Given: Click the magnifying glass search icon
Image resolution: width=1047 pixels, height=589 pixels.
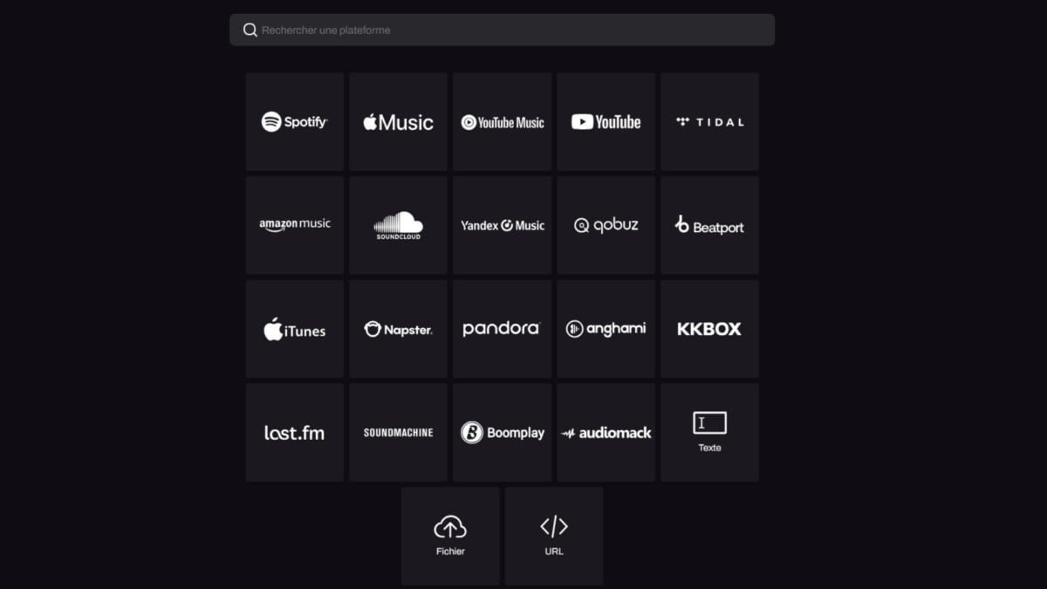Looking at the screenshot, I should (x=250, y=30).
